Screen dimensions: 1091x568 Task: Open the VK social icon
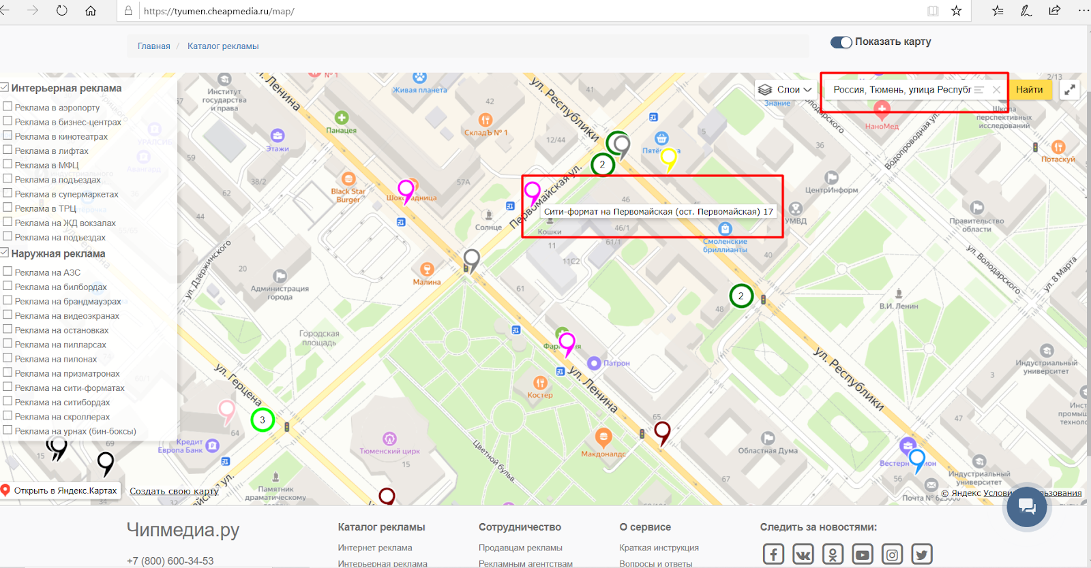coord(803,554)
